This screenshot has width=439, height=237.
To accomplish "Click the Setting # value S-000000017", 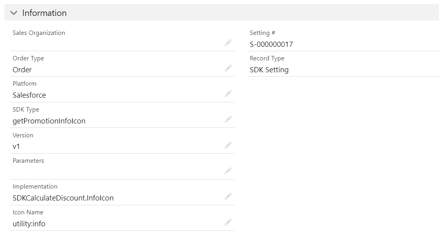I will tap(271, 44).
